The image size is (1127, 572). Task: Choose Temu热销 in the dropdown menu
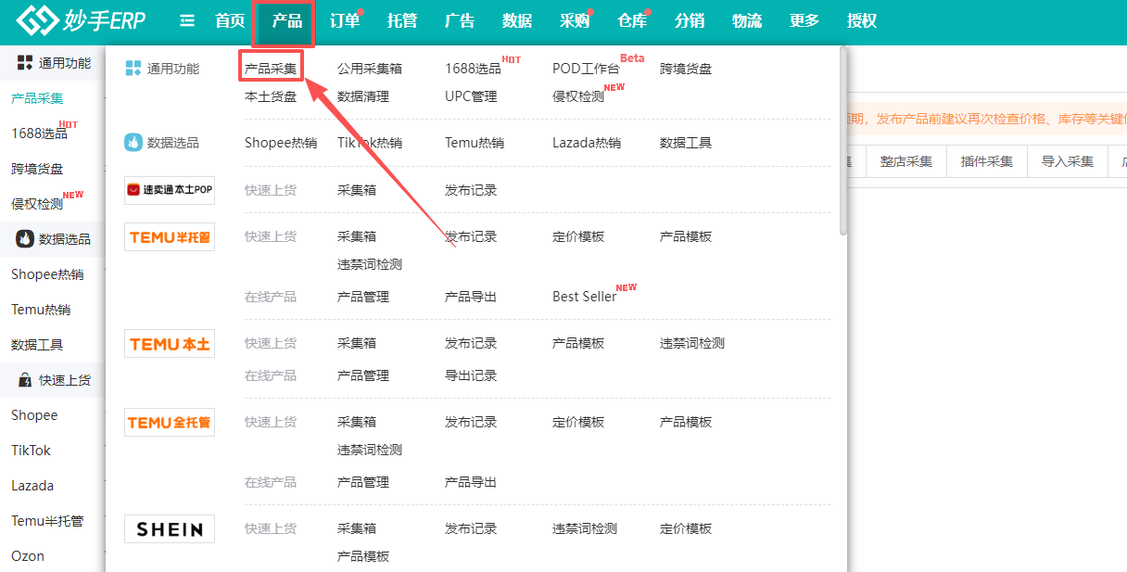tap(475, 143)
